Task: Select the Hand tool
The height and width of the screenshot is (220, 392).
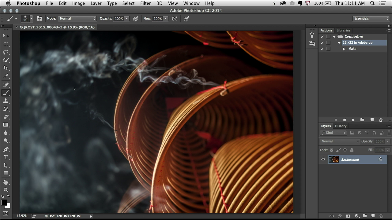Action: (6, 182)
